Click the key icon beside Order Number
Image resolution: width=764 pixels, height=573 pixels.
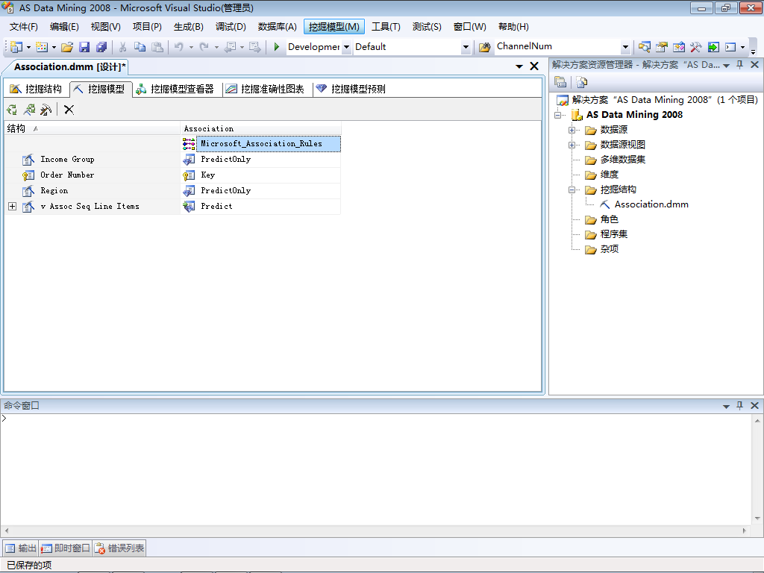tap(28, 175)
